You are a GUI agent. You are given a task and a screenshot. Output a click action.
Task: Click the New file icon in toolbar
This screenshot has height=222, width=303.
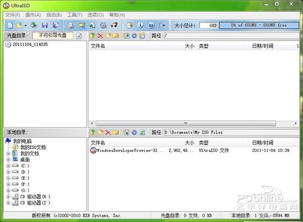point(10,25)
